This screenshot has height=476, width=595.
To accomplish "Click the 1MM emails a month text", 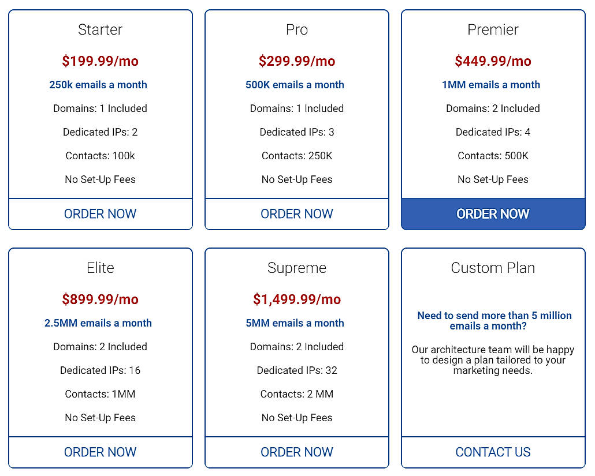I will tap(491, 84).
